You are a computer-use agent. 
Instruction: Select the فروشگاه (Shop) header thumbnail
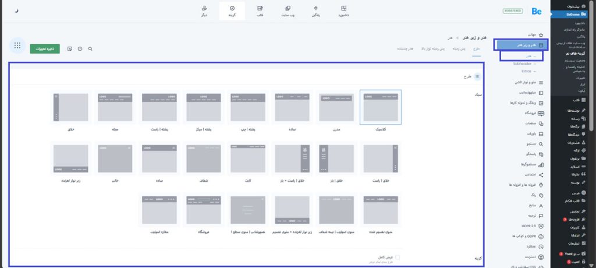pos(203,210)
